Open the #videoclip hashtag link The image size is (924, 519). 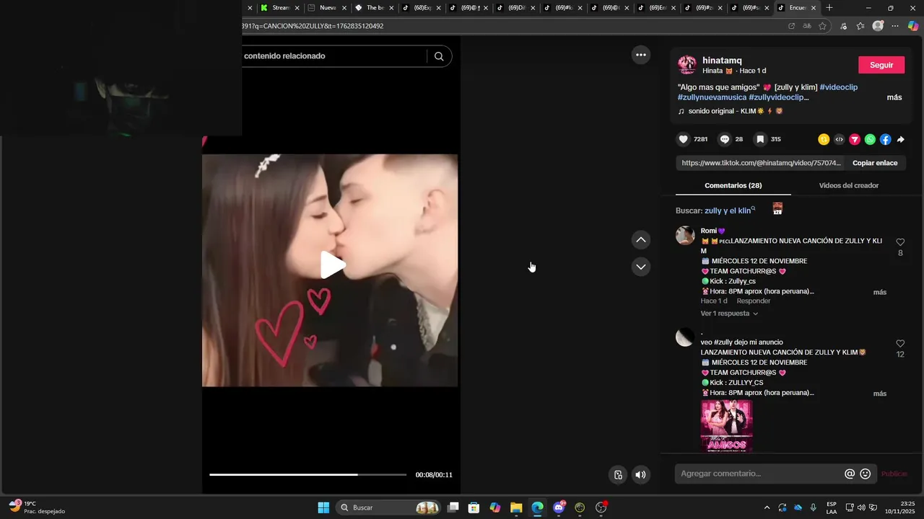[839, 87]
